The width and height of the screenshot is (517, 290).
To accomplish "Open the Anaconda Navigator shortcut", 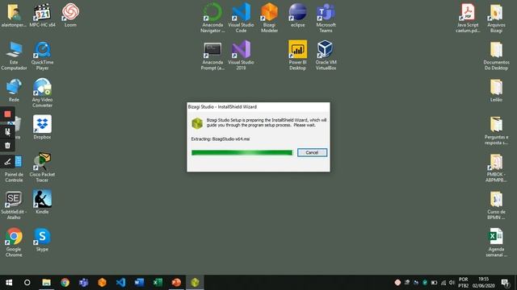I will pyautogui.click(x=212, y=18).
